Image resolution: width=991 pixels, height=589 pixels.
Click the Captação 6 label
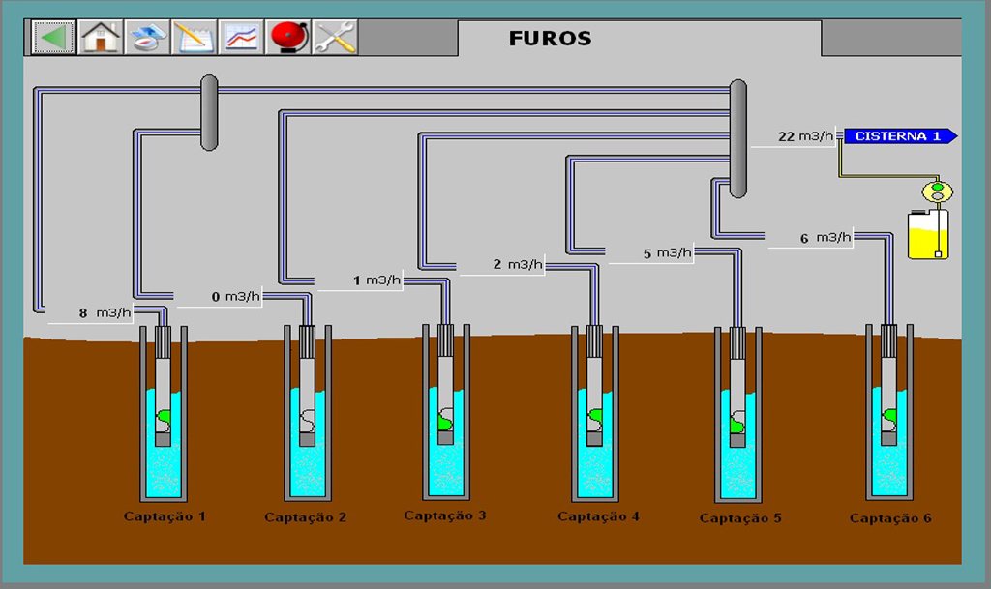click(x=890, y=518)
